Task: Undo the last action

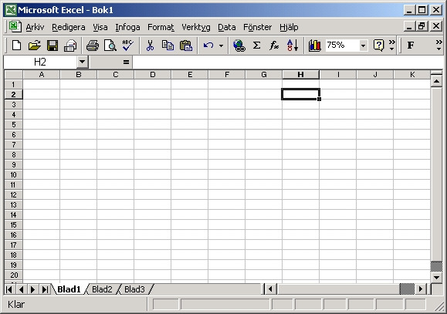Action: [x=208, y=46]
